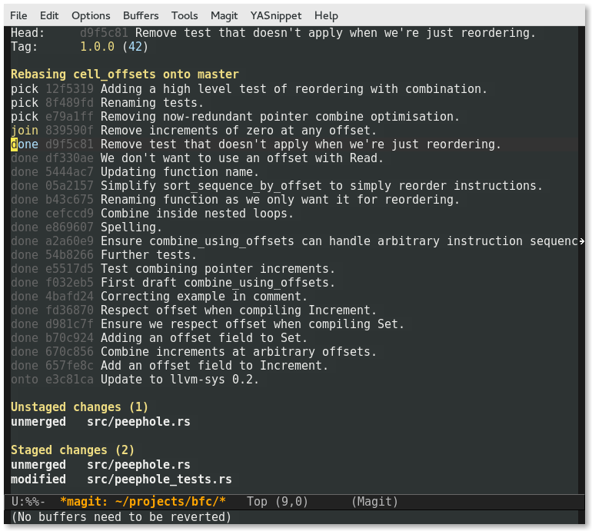The image size is (592, 531).
Task: Click the (Magit) mode indicator in modeline
Action: click(x=374, y=502)
